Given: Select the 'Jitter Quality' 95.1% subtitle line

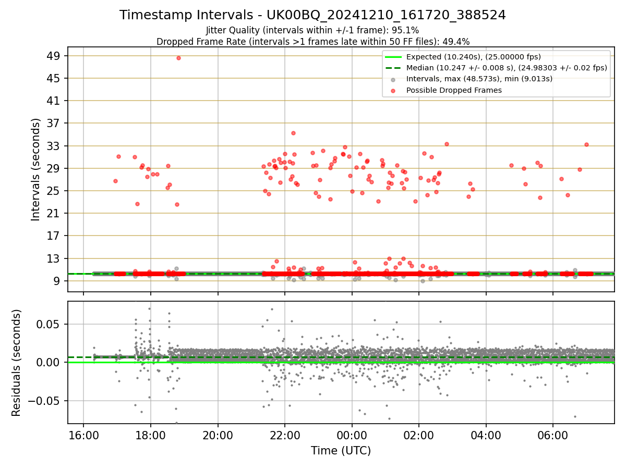Looking at the screenshot, I should 312,30.
